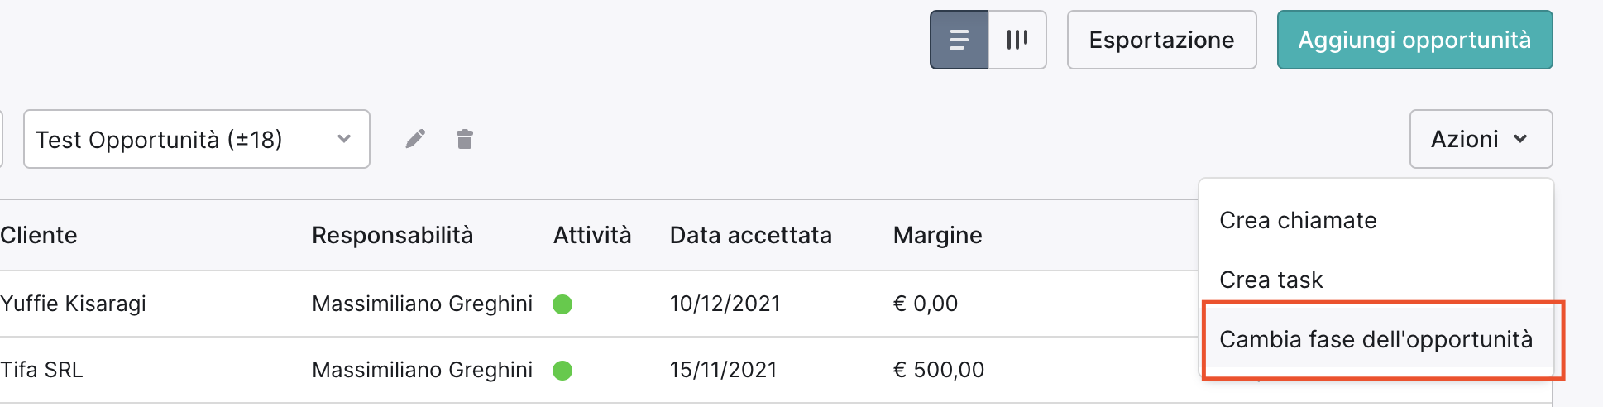Sort by Data accettata column
The height and width of the screenshot is (407, 1603).
pos(750,236)
